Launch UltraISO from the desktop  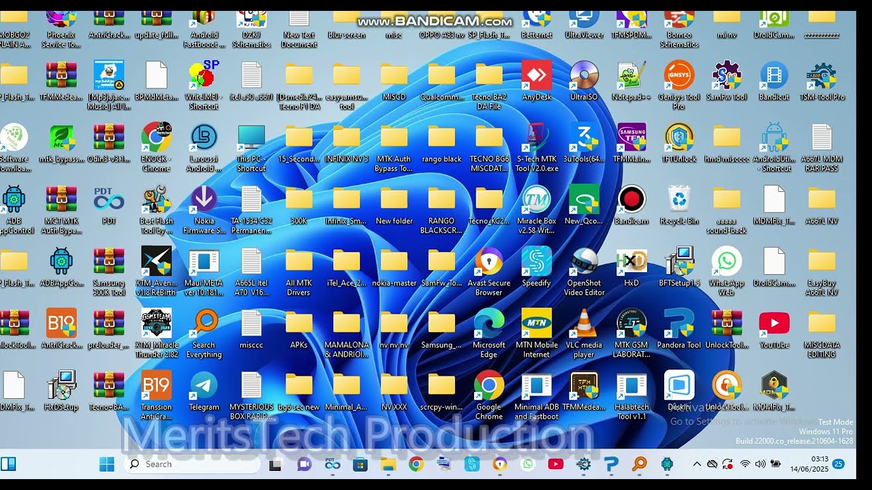(584, 80)
